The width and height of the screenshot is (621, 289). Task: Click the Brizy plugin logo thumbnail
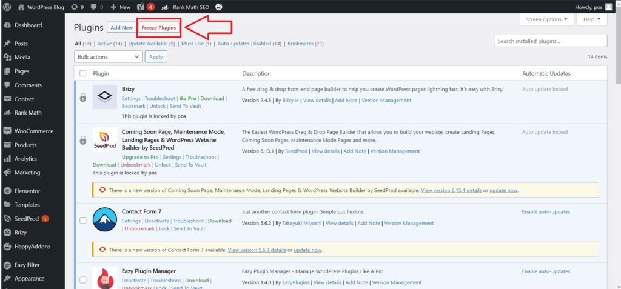(105, 97)
